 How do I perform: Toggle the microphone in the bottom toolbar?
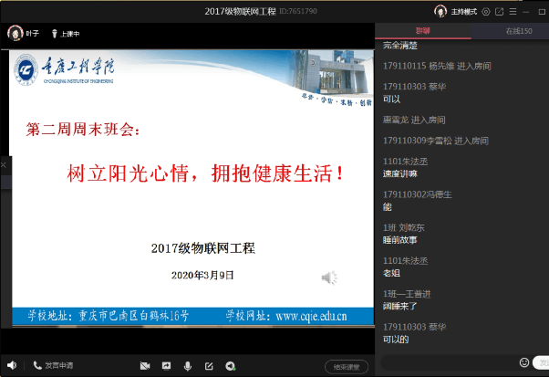(x=188, y=365)
